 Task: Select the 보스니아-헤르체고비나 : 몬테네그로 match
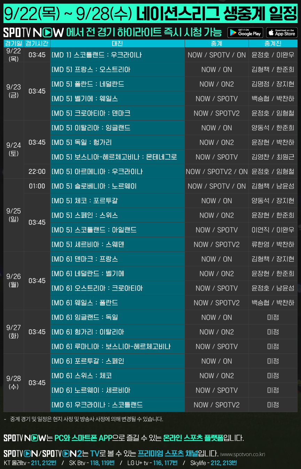[117, 157]
